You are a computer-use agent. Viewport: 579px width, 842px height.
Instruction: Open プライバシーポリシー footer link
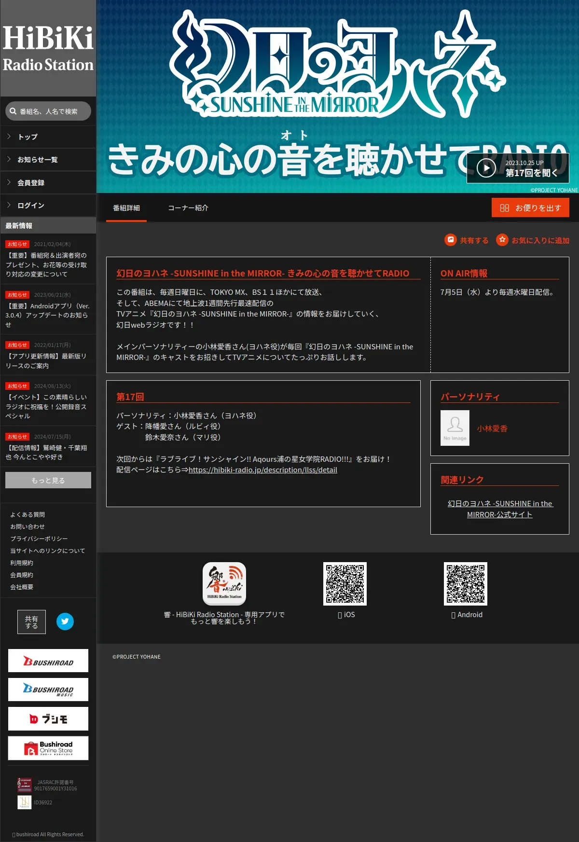(x=39, y=539)
